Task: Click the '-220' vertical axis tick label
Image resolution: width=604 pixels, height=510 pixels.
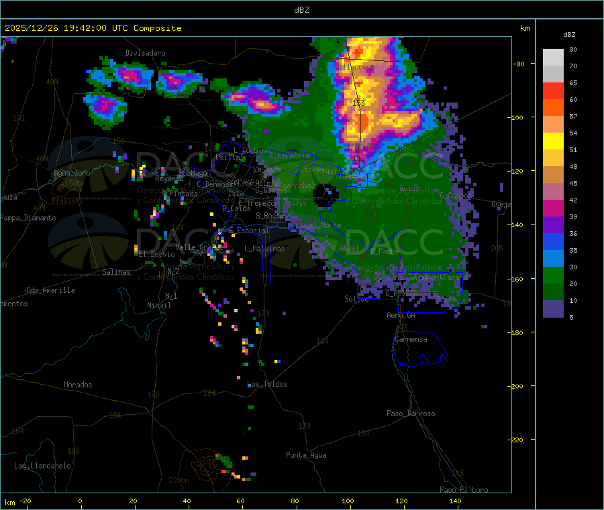Action: [515, 440]
